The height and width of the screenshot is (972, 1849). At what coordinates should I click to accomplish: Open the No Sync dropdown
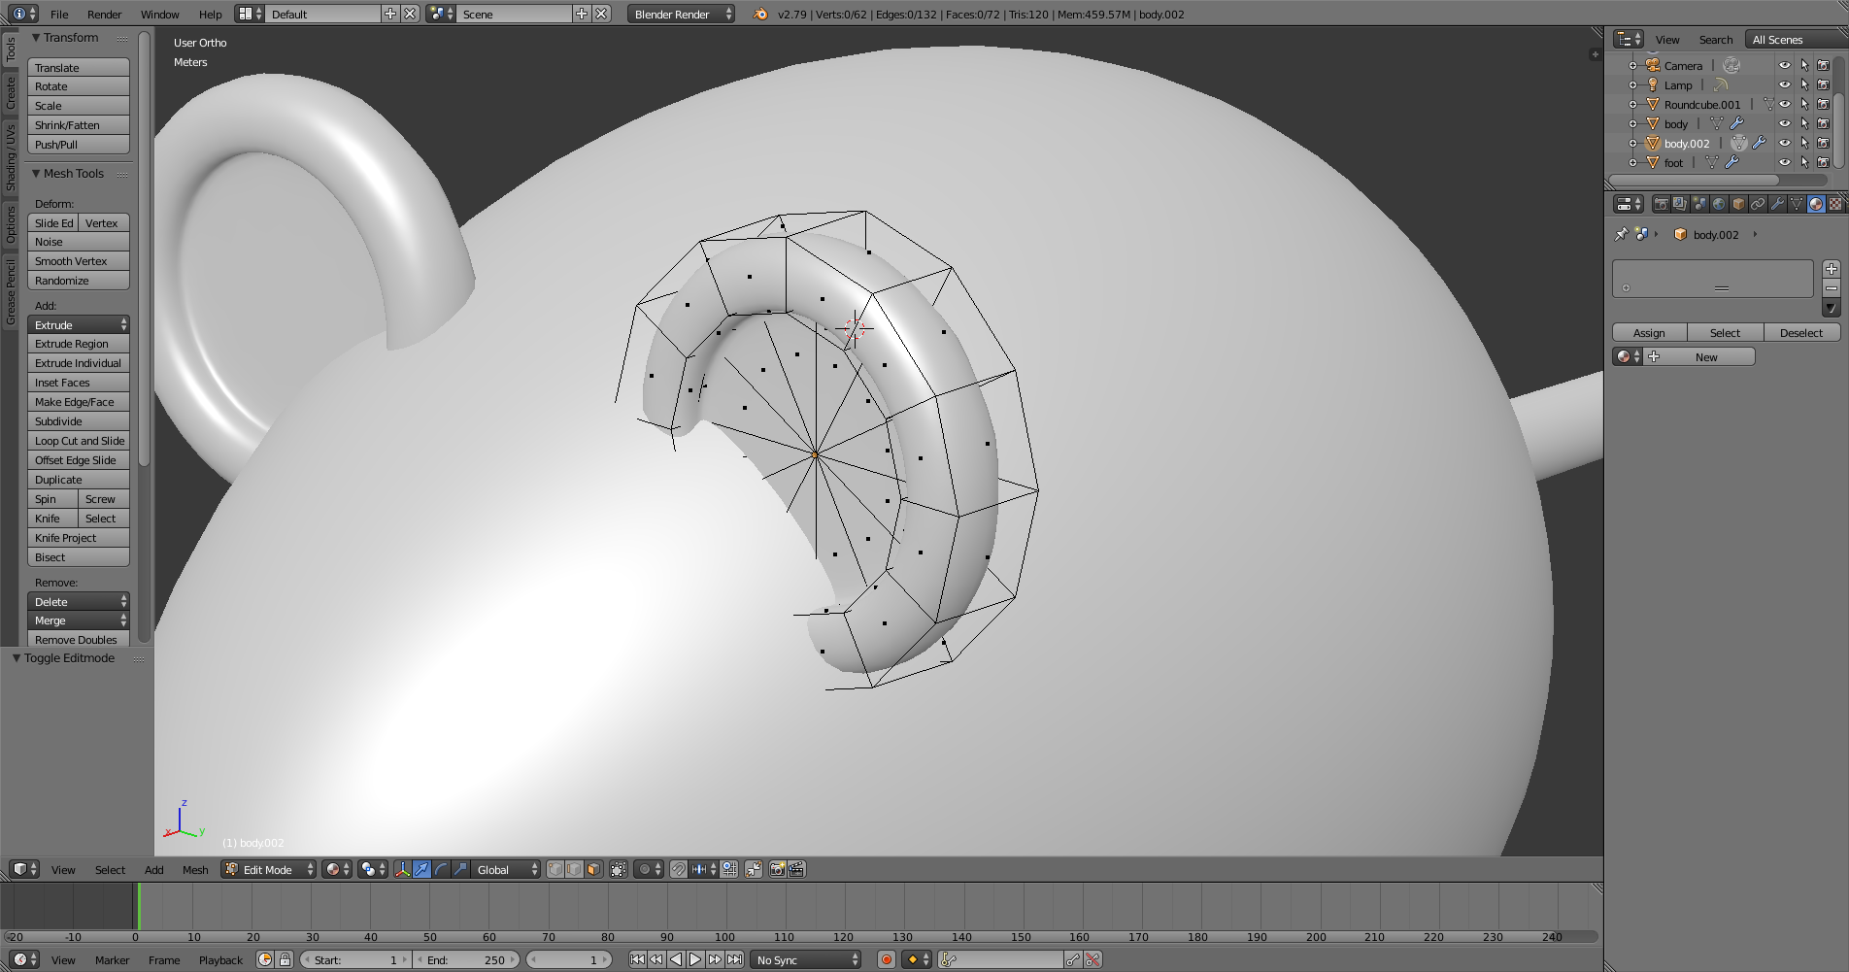tap(806, 960)
